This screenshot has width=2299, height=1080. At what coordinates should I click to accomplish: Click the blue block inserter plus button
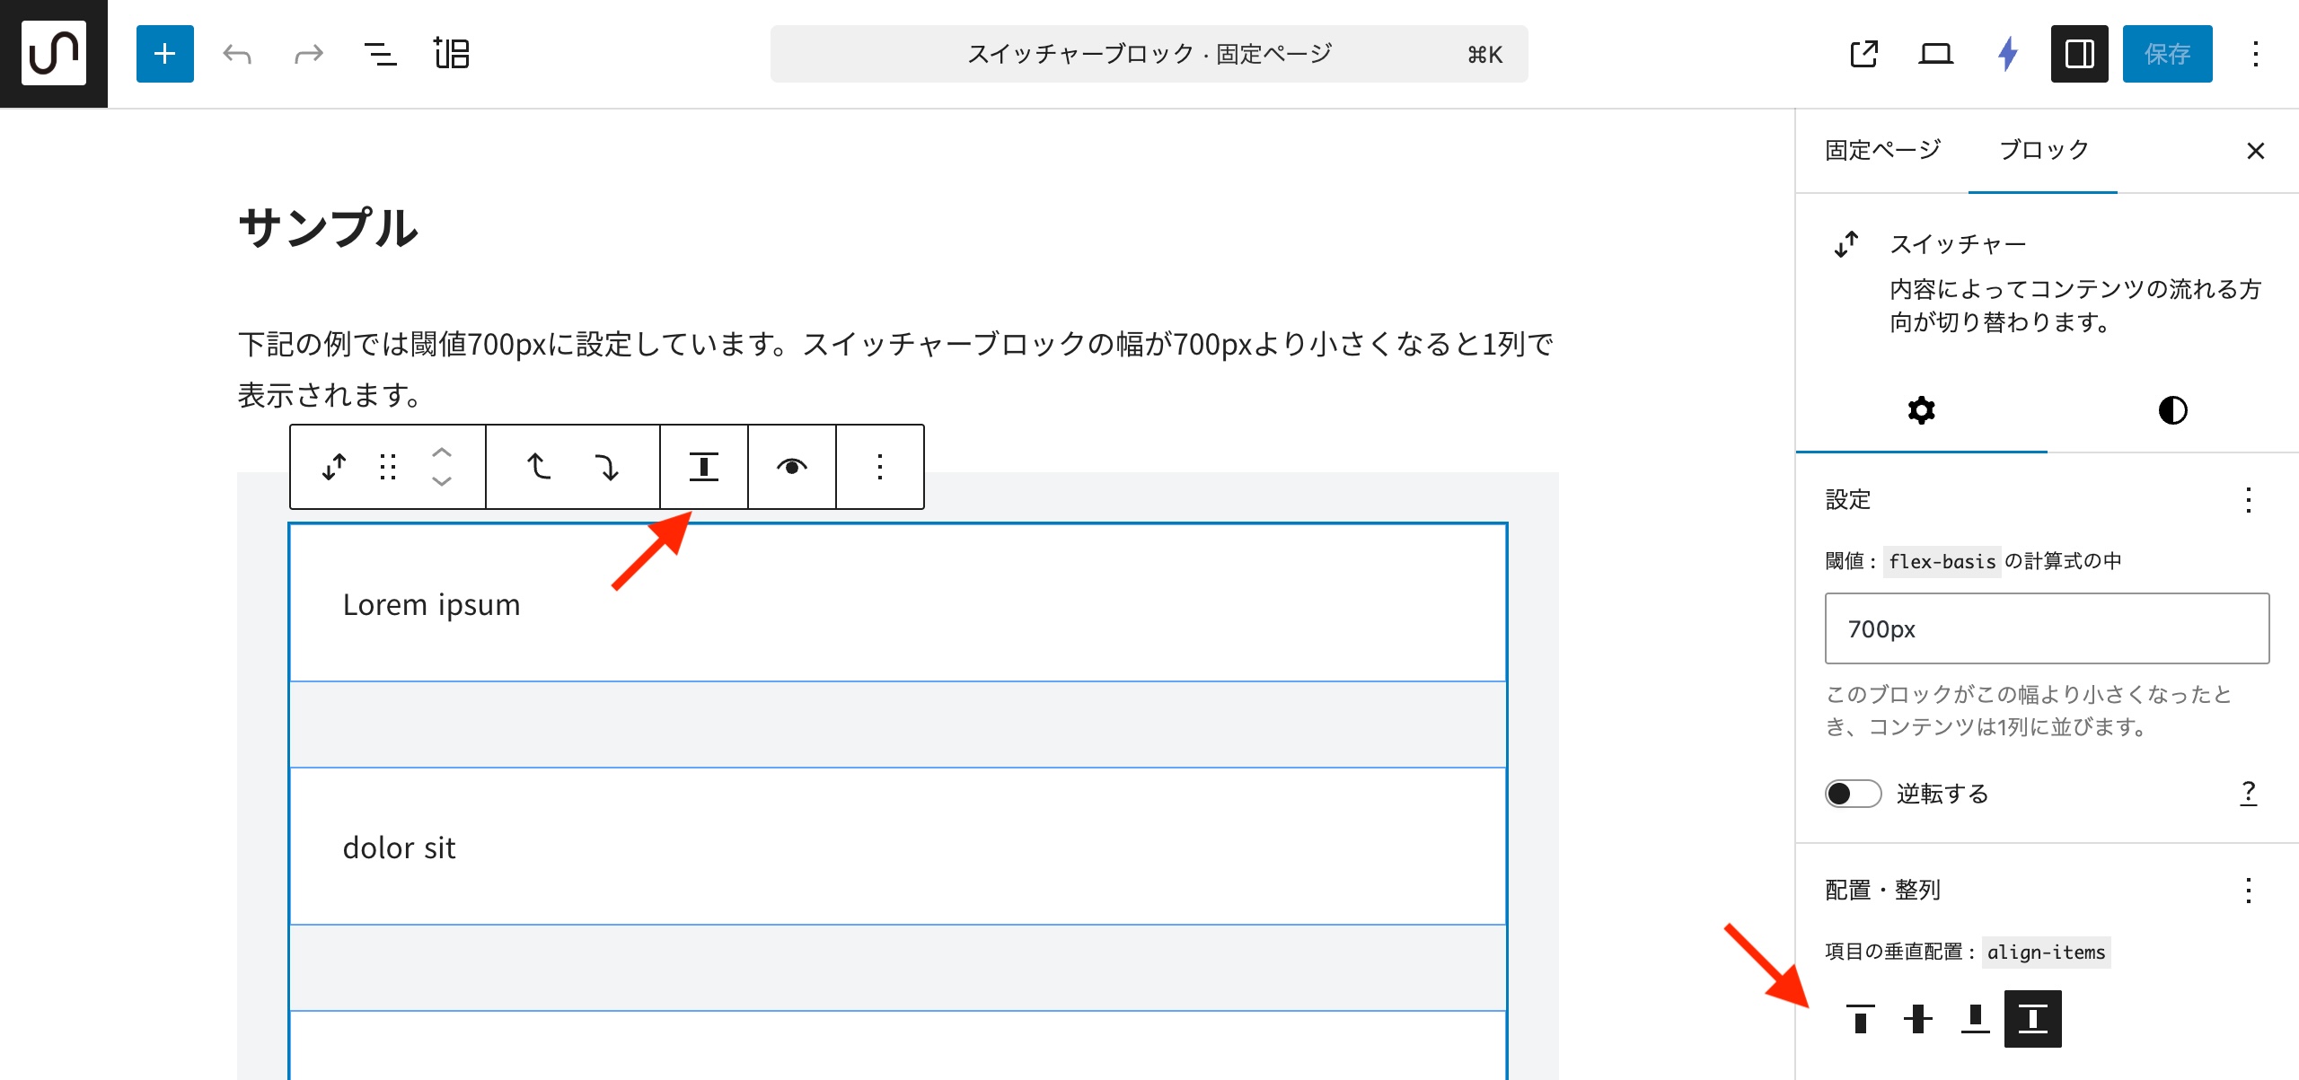[x=164, y=54]
